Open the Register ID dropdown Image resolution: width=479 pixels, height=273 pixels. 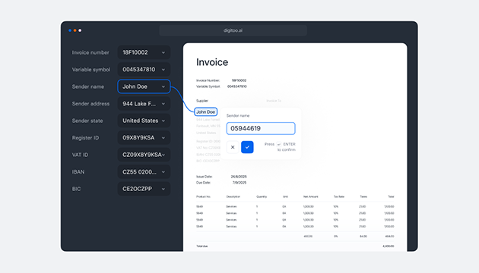click(x=144, y=138)
